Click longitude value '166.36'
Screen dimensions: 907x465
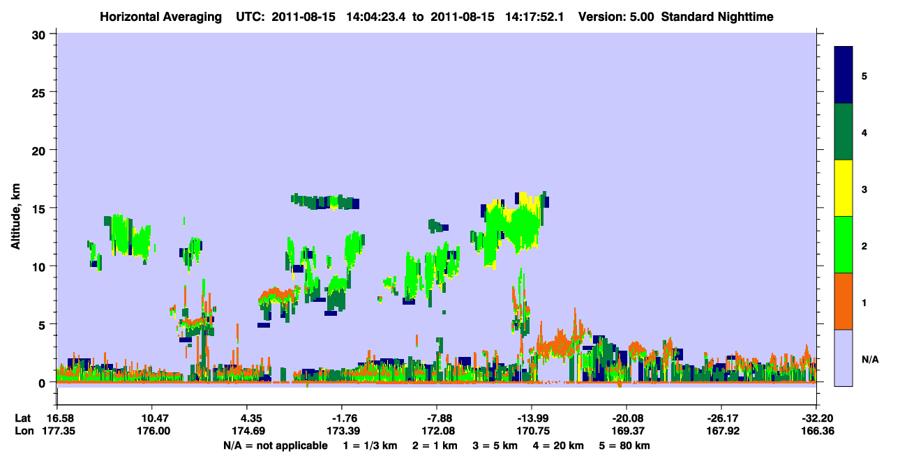(x=817, y=432)
